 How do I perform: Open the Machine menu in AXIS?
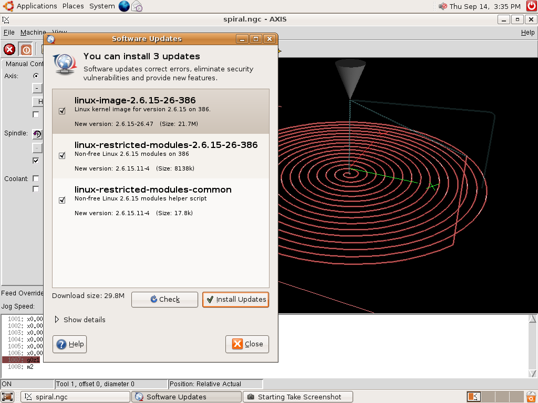click(x=33, y=32)
